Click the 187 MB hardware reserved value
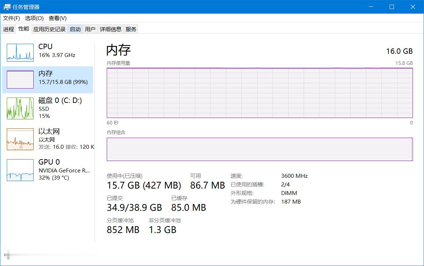 coord(291,202)
